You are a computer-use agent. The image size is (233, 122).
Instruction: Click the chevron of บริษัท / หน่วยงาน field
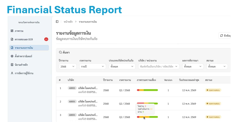click(x=176, y=67)
